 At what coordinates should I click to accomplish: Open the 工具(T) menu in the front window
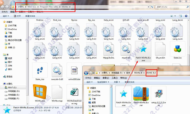[115, 78]
